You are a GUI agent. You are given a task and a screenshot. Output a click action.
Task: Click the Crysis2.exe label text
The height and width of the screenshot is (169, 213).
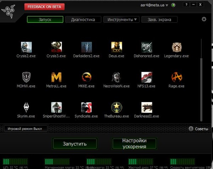click(26, 56)
